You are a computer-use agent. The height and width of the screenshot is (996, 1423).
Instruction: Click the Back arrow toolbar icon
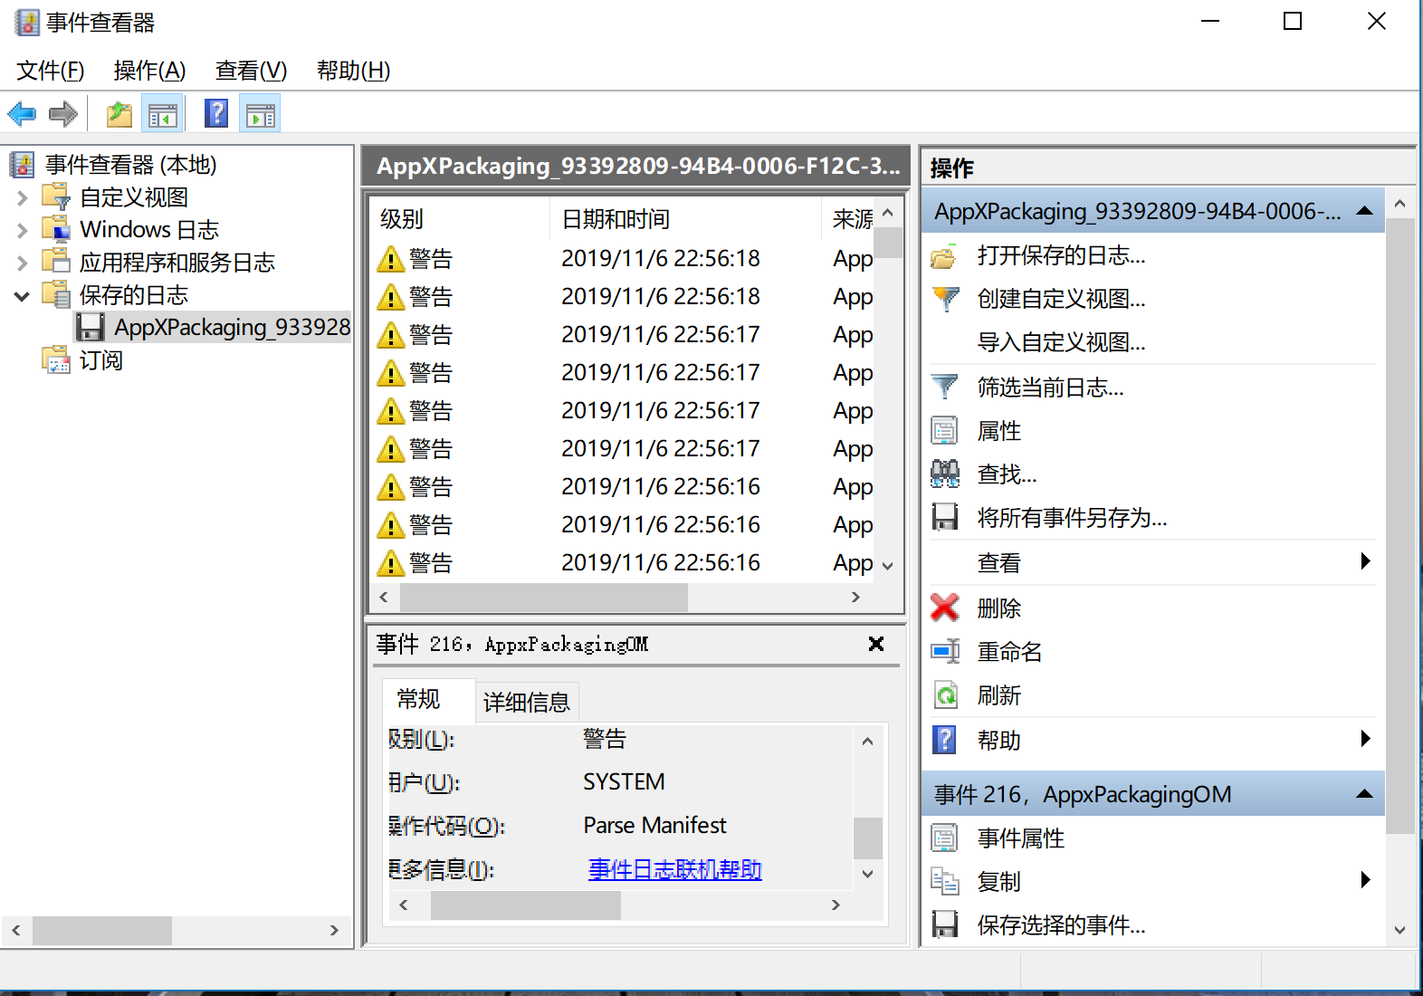pos(22,114)
